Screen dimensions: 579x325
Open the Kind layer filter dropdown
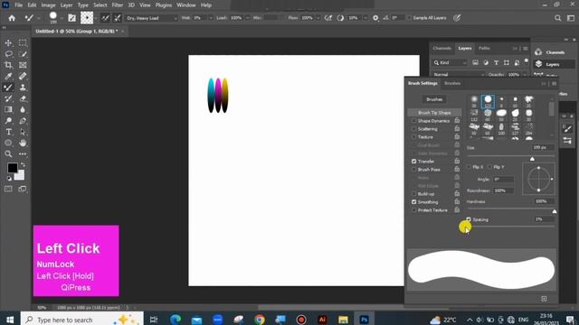[x=451, y=62]
